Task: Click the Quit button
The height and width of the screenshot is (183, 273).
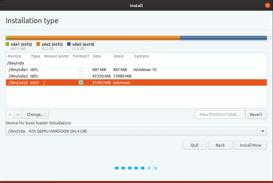Action: pyautogui.click(x=194, y=145)
